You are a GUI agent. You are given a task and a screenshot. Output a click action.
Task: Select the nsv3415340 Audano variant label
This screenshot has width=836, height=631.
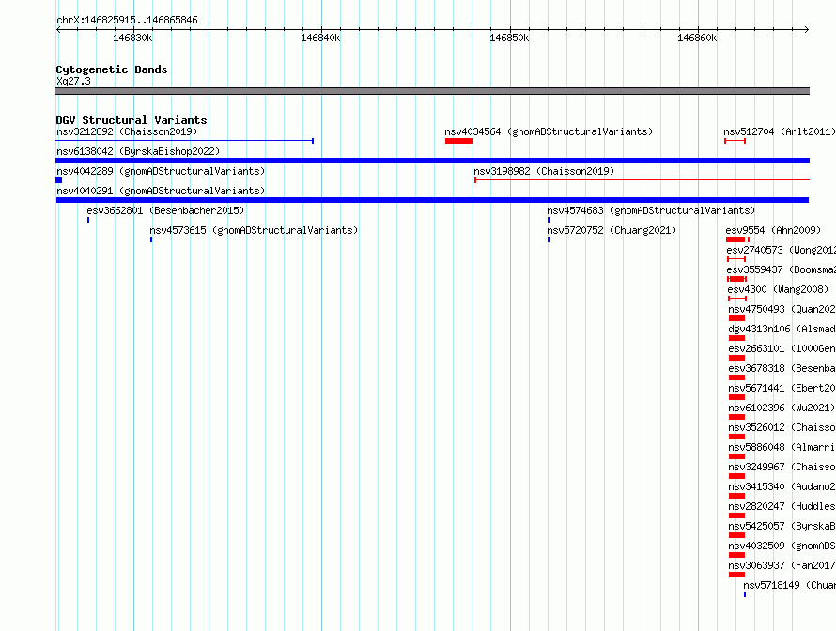[782, 486]
